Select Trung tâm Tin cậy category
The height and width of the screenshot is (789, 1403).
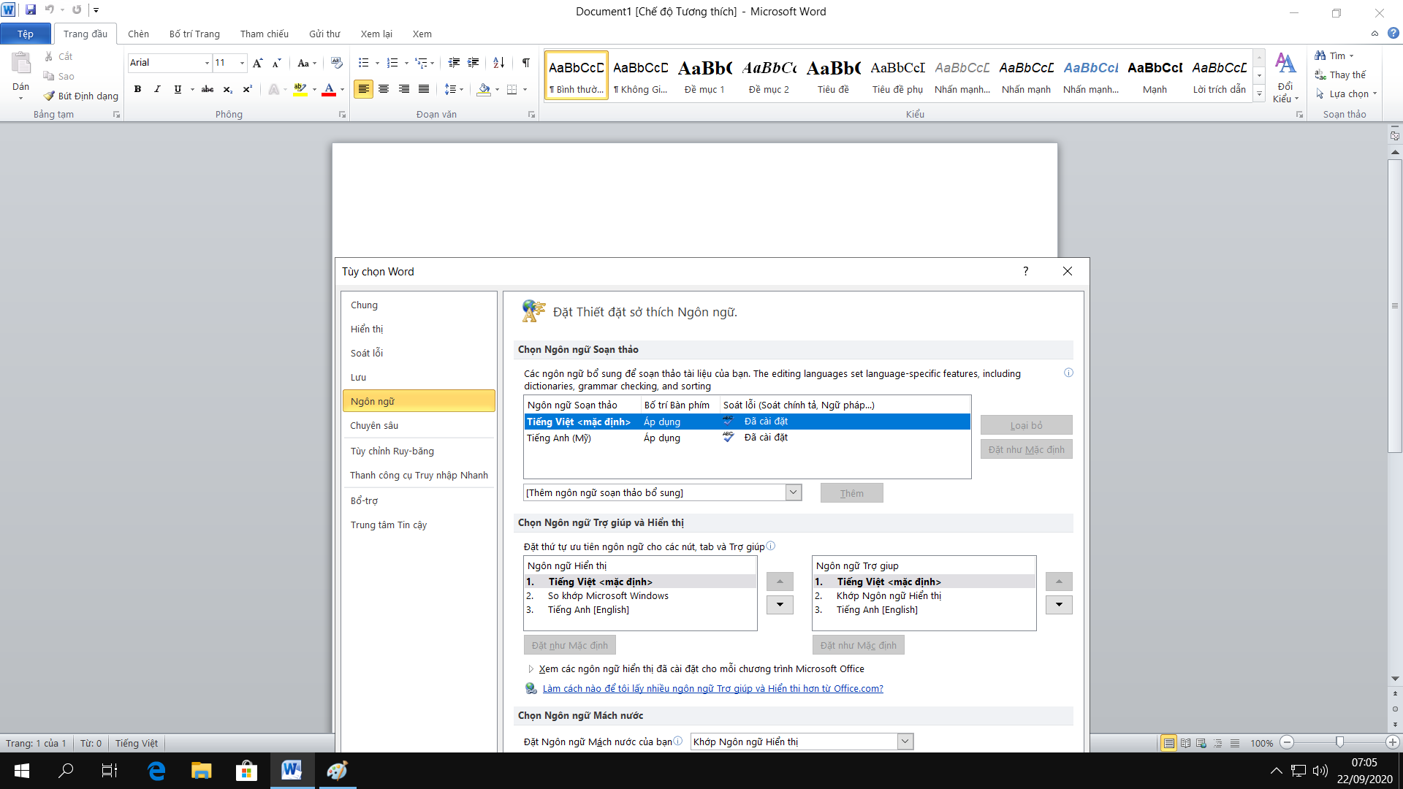point(419,525)
